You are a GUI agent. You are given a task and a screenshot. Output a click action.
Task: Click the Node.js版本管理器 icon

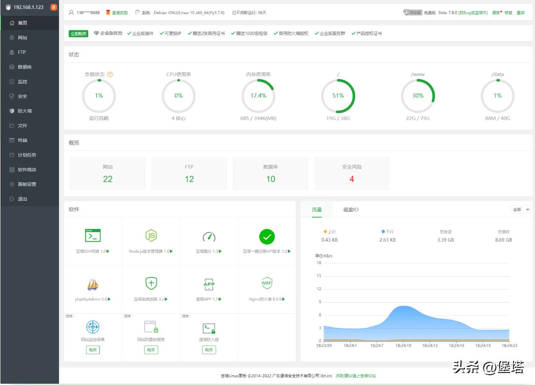151,236
